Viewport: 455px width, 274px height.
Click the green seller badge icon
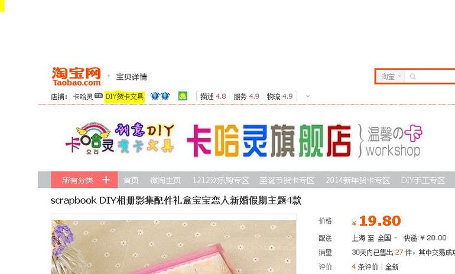[x=183, y=96]
